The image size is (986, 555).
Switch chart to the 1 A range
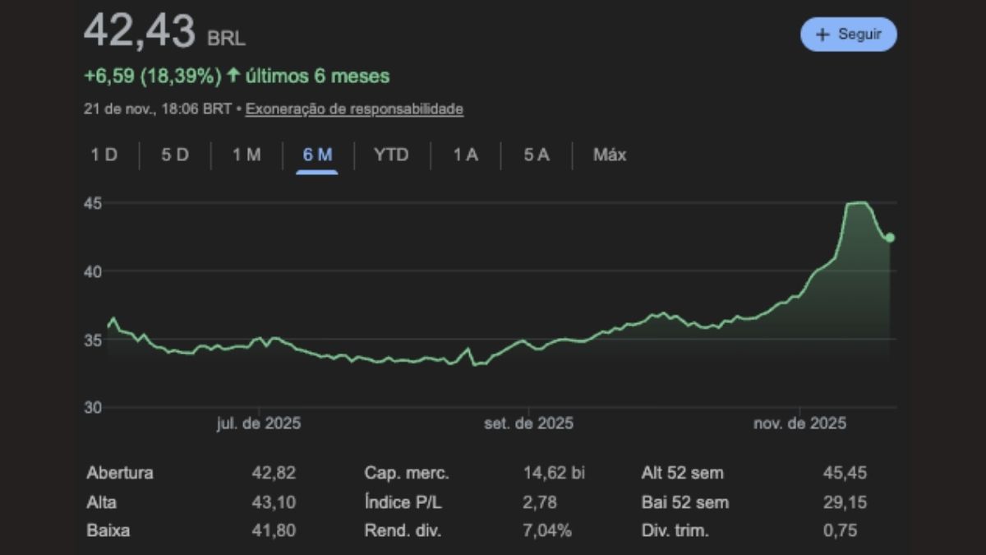tap(465, 155)
